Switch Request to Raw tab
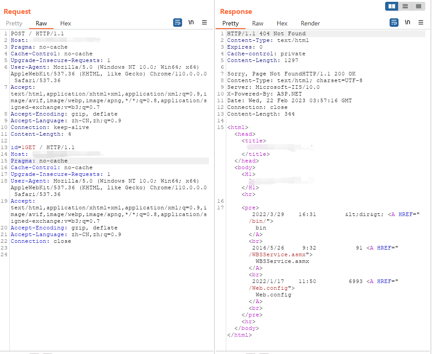This screenshot has height=354, width=432. [42, 23]
